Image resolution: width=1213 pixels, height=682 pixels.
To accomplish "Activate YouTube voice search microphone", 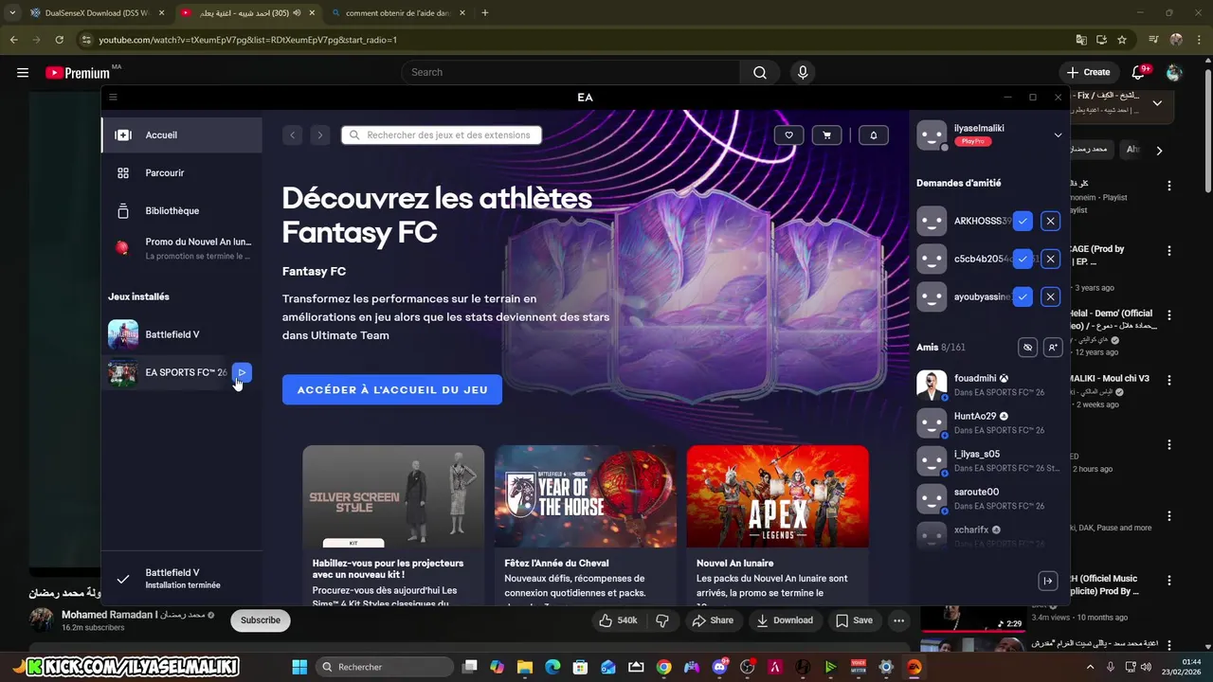I will [x=803, y=72].
